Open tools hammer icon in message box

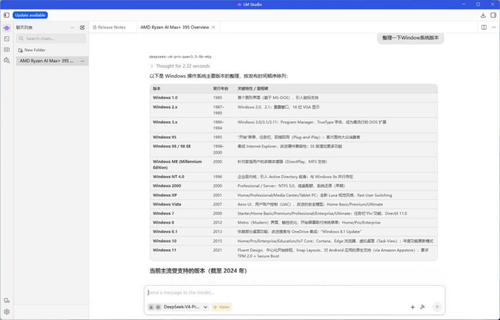[x=423, y=307]
